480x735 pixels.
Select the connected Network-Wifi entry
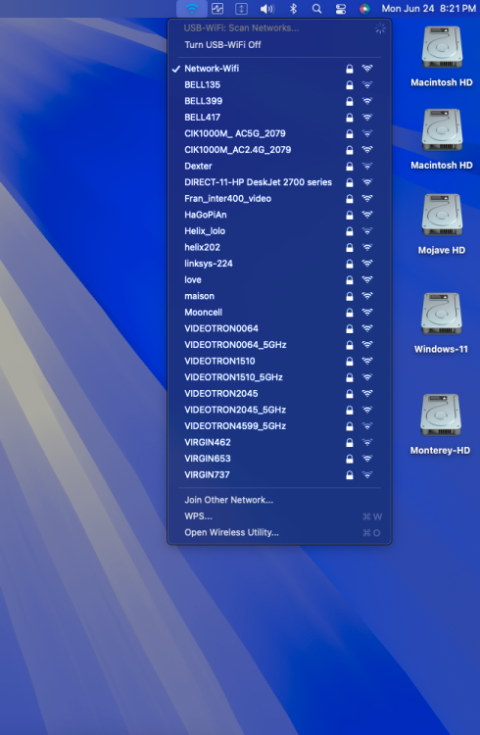[279, 69]
